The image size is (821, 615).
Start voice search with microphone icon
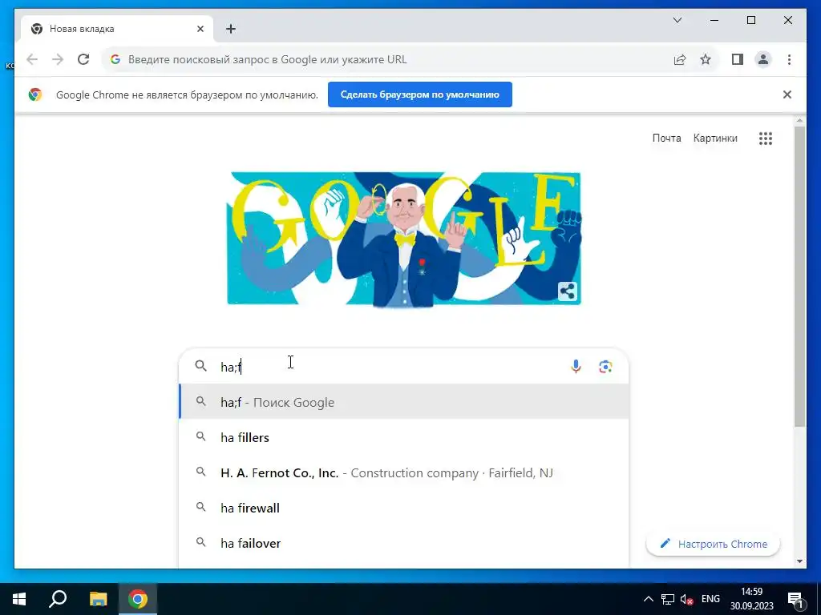coord(576,367)
